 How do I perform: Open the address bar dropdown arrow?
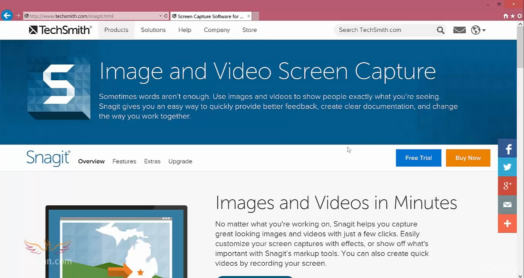(x=160, y=16)
